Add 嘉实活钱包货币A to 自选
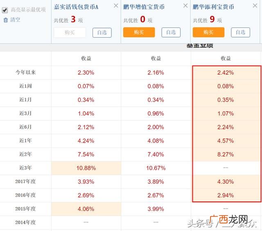The height and width of the screenshot is (231, 262). (x=102, y=33)
